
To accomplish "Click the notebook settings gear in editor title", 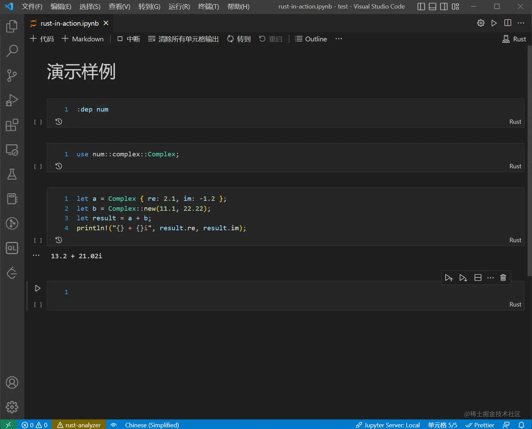I will [481, 23].
